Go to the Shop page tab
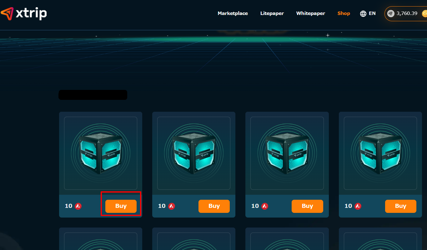The image size is (427, 250). (344, 13)
